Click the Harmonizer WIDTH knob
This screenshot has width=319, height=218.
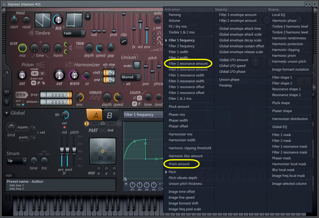pos(74,75)
